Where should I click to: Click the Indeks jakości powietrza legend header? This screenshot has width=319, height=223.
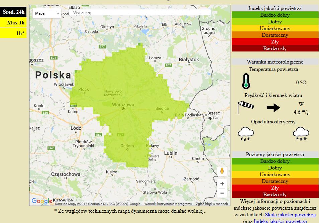click(x=275, y=8)
